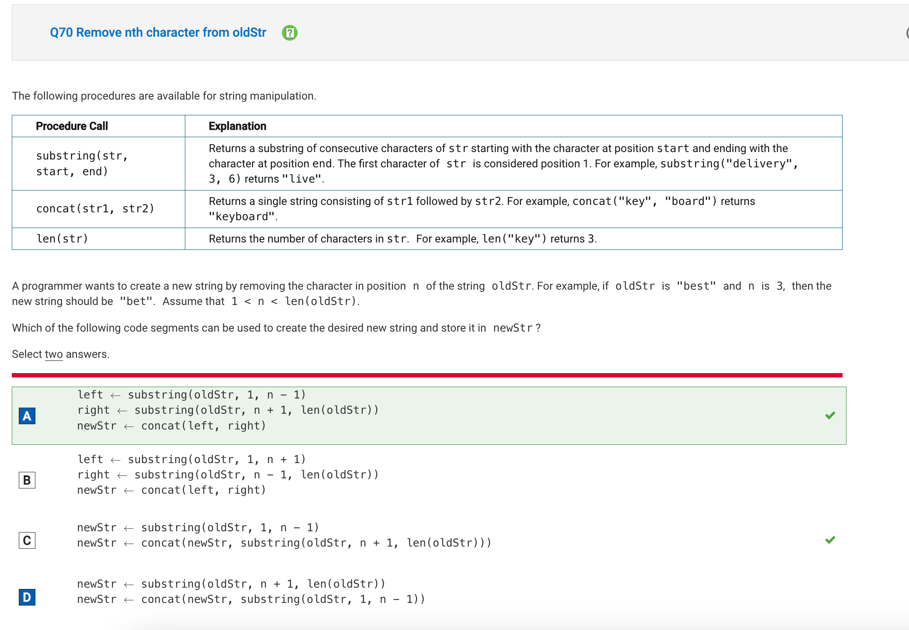The height and width of the screenshot is (630, 909).
Task: Click the concat explanation returning "keyboard"
Action: 482,209
